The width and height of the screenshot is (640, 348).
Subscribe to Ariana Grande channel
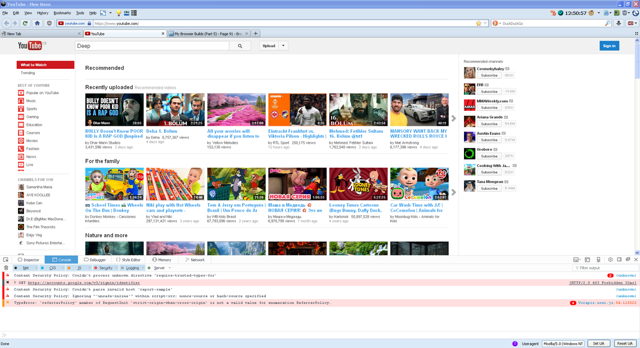[x=489, y=124]
